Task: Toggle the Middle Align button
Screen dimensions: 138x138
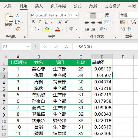Action: (x=93, y=15)
